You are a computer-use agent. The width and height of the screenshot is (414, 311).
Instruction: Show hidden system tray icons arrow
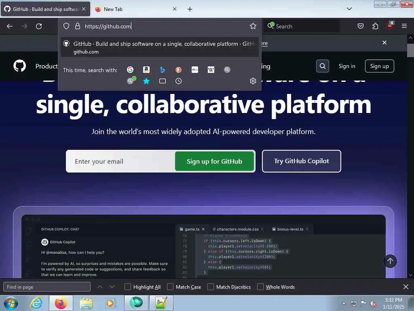pyautogui.click(x=344, y=303)
